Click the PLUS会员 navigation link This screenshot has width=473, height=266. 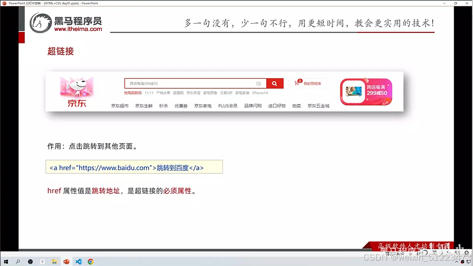point(228,106)
